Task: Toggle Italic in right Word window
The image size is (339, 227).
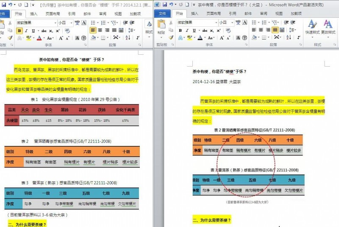Action: click(x=187, y=31)
